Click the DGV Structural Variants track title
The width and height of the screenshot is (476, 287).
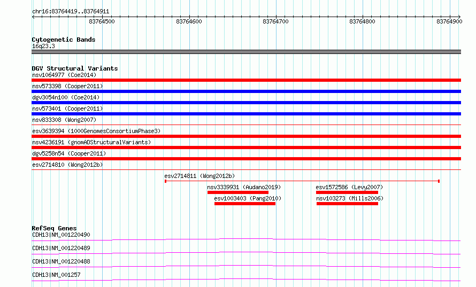75,68
